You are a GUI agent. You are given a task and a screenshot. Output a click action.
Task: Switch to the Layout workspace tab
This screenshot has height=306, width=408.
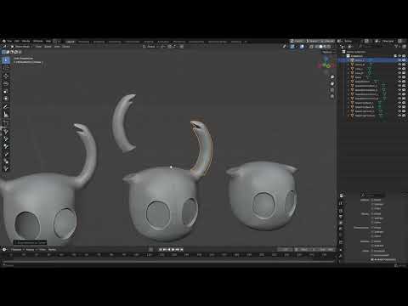(x=70, y=42)
